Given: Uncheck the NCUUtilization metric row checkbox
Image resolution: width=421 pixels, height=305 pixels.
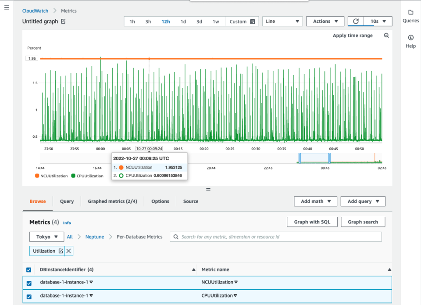Looking at the screenshot, I should (29, 283).
